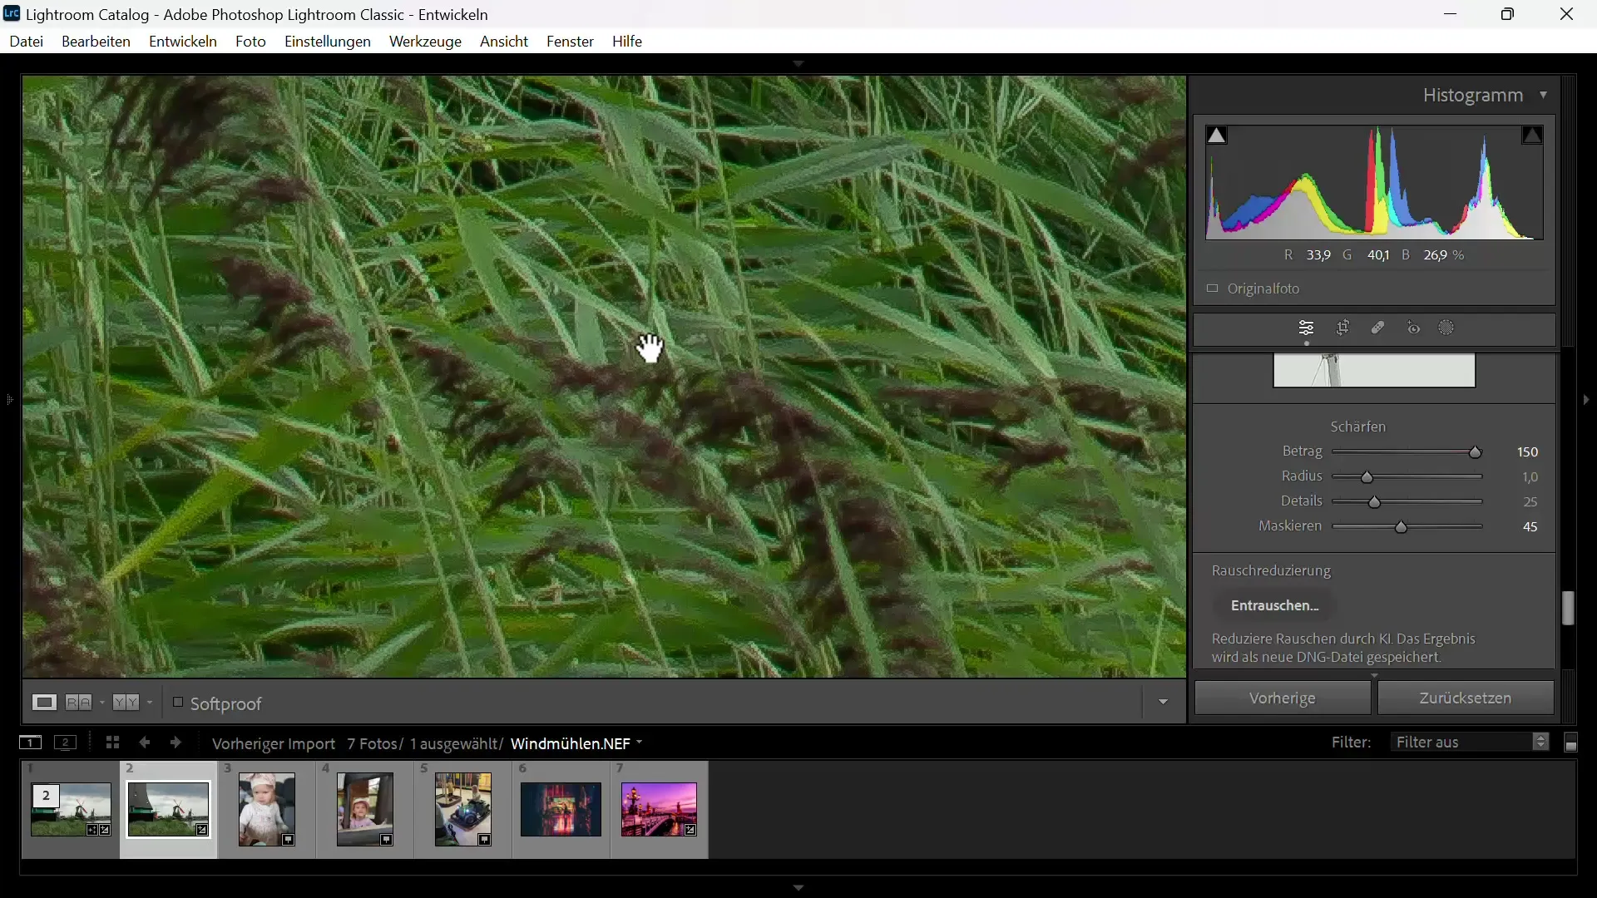The image size is (1597, 898).
Task: Open the Datei menu
Action: pos(27,42)
